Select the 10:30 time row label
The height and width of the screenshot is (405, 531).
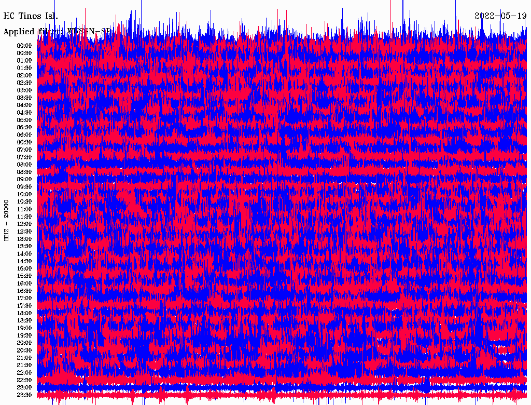pos(24,201)
